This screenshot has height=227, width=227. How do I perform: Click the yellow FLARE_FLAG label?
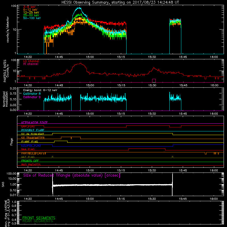[30, 142]
